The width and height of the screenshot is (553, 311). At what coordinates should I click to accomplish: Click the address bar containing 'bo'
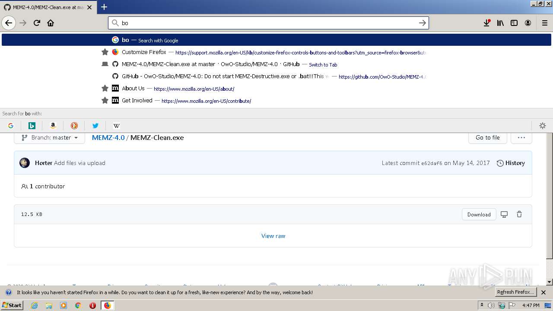268,23
